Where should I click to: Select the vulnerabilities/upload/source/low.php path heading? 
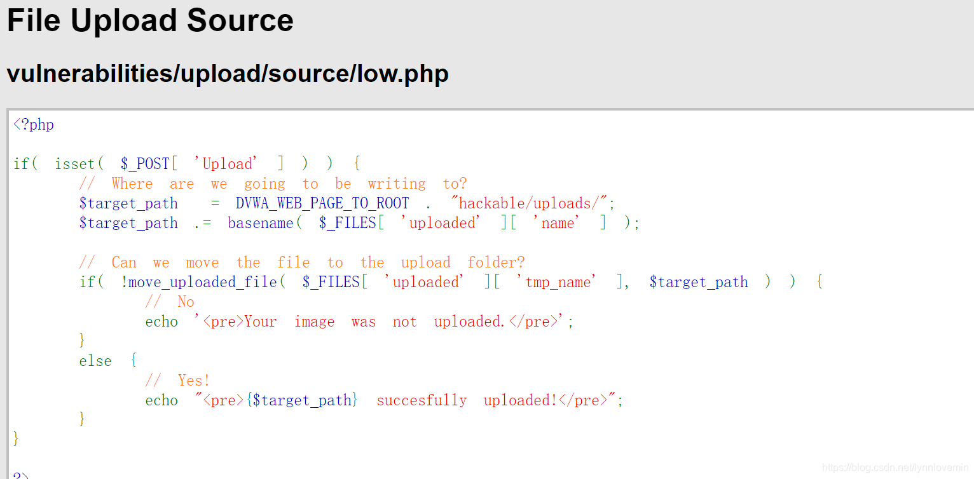(x=228, y=74)
